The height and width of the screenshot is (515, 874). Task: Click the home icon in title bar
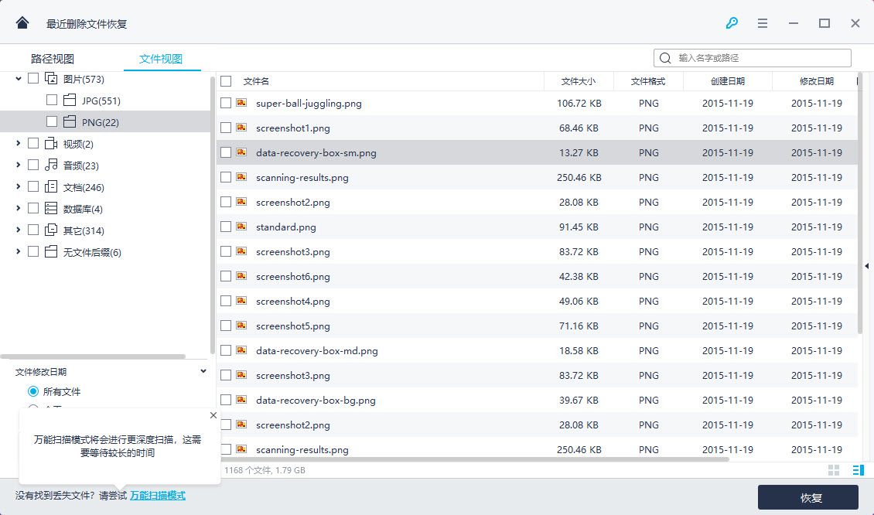[22, 22]
